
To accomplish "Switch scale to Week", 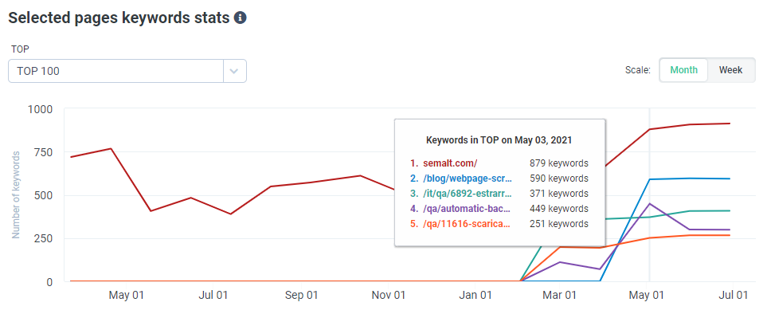I will (x=730, y=70).
